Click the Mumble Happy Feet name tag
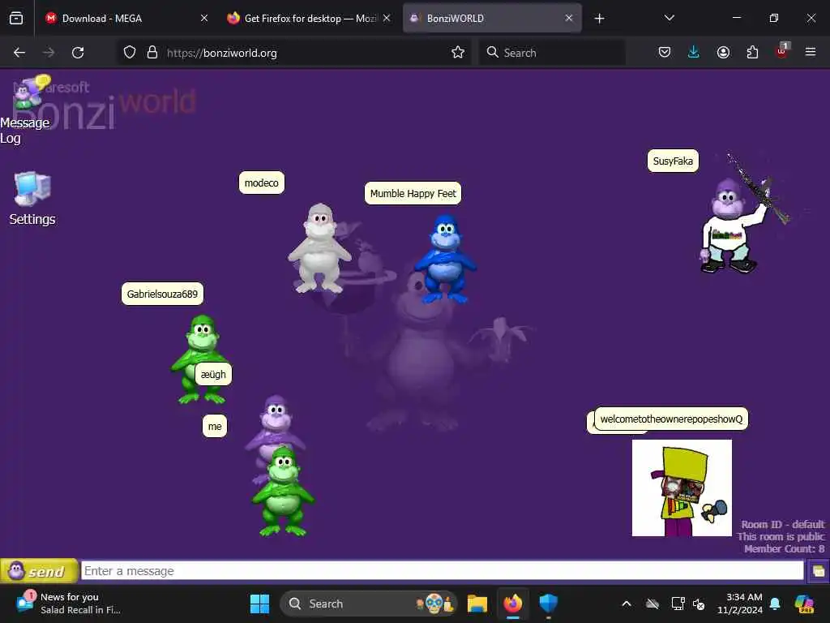 pyautogui.click(x=413, y=193)
